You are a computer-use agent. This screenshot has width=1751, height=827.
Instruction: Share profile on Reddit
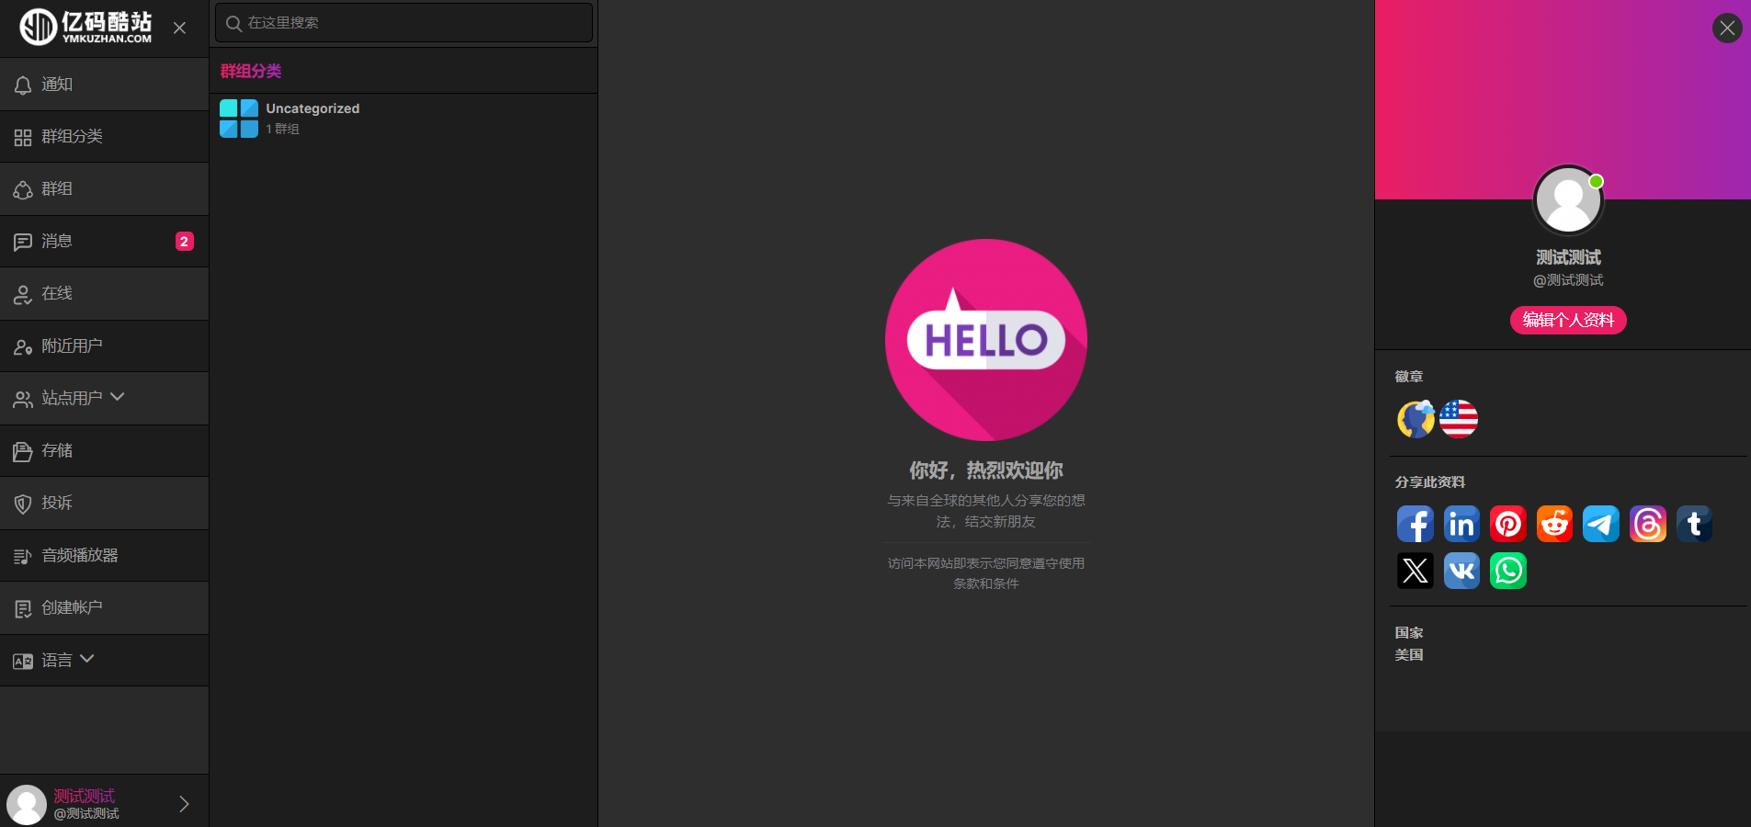(1554, 524)
